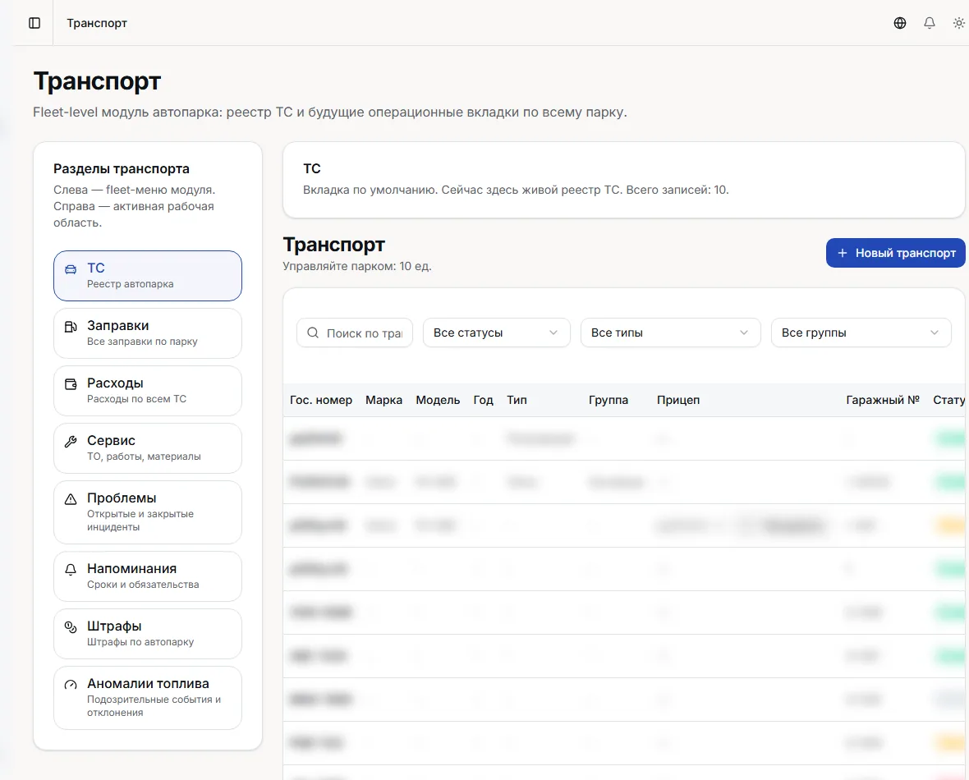Select the ТС Реестр автопарка section
The width and height of the screenshot is (969, 780).
[148, 276]
